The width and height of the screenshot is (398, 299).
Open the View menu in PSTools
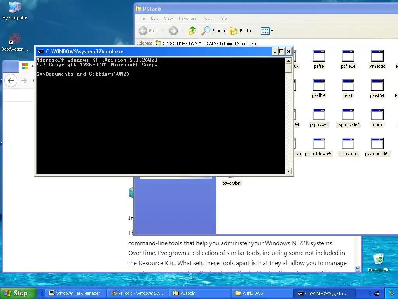pyautogui.click(x=168, y=18)
